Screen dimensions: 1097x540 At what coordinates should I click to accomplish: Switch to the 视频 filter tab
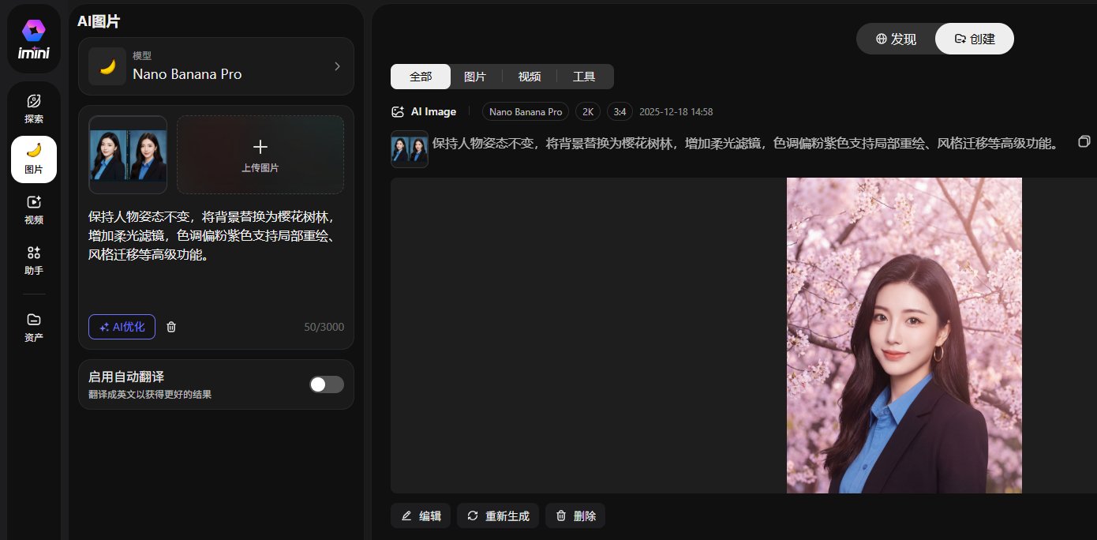(530, 77)
